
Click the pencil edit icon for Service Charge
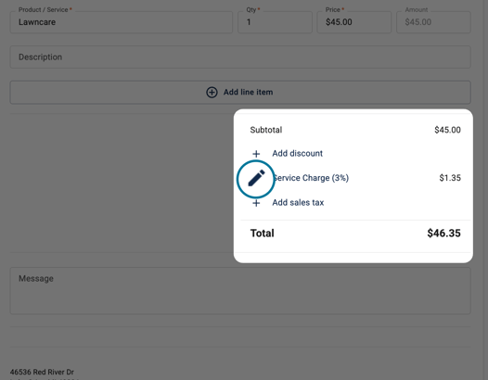(x=256, y=178)
